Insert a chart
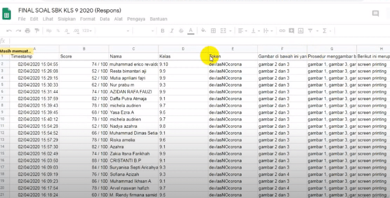 point(301,31)
